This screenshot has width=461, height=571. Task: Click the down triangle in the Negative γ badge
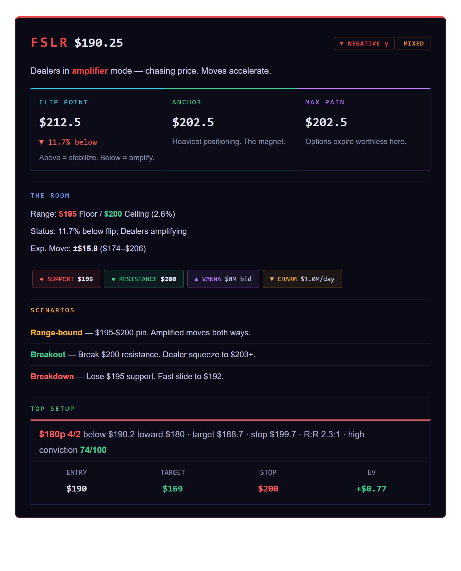[x=342, y=44]
